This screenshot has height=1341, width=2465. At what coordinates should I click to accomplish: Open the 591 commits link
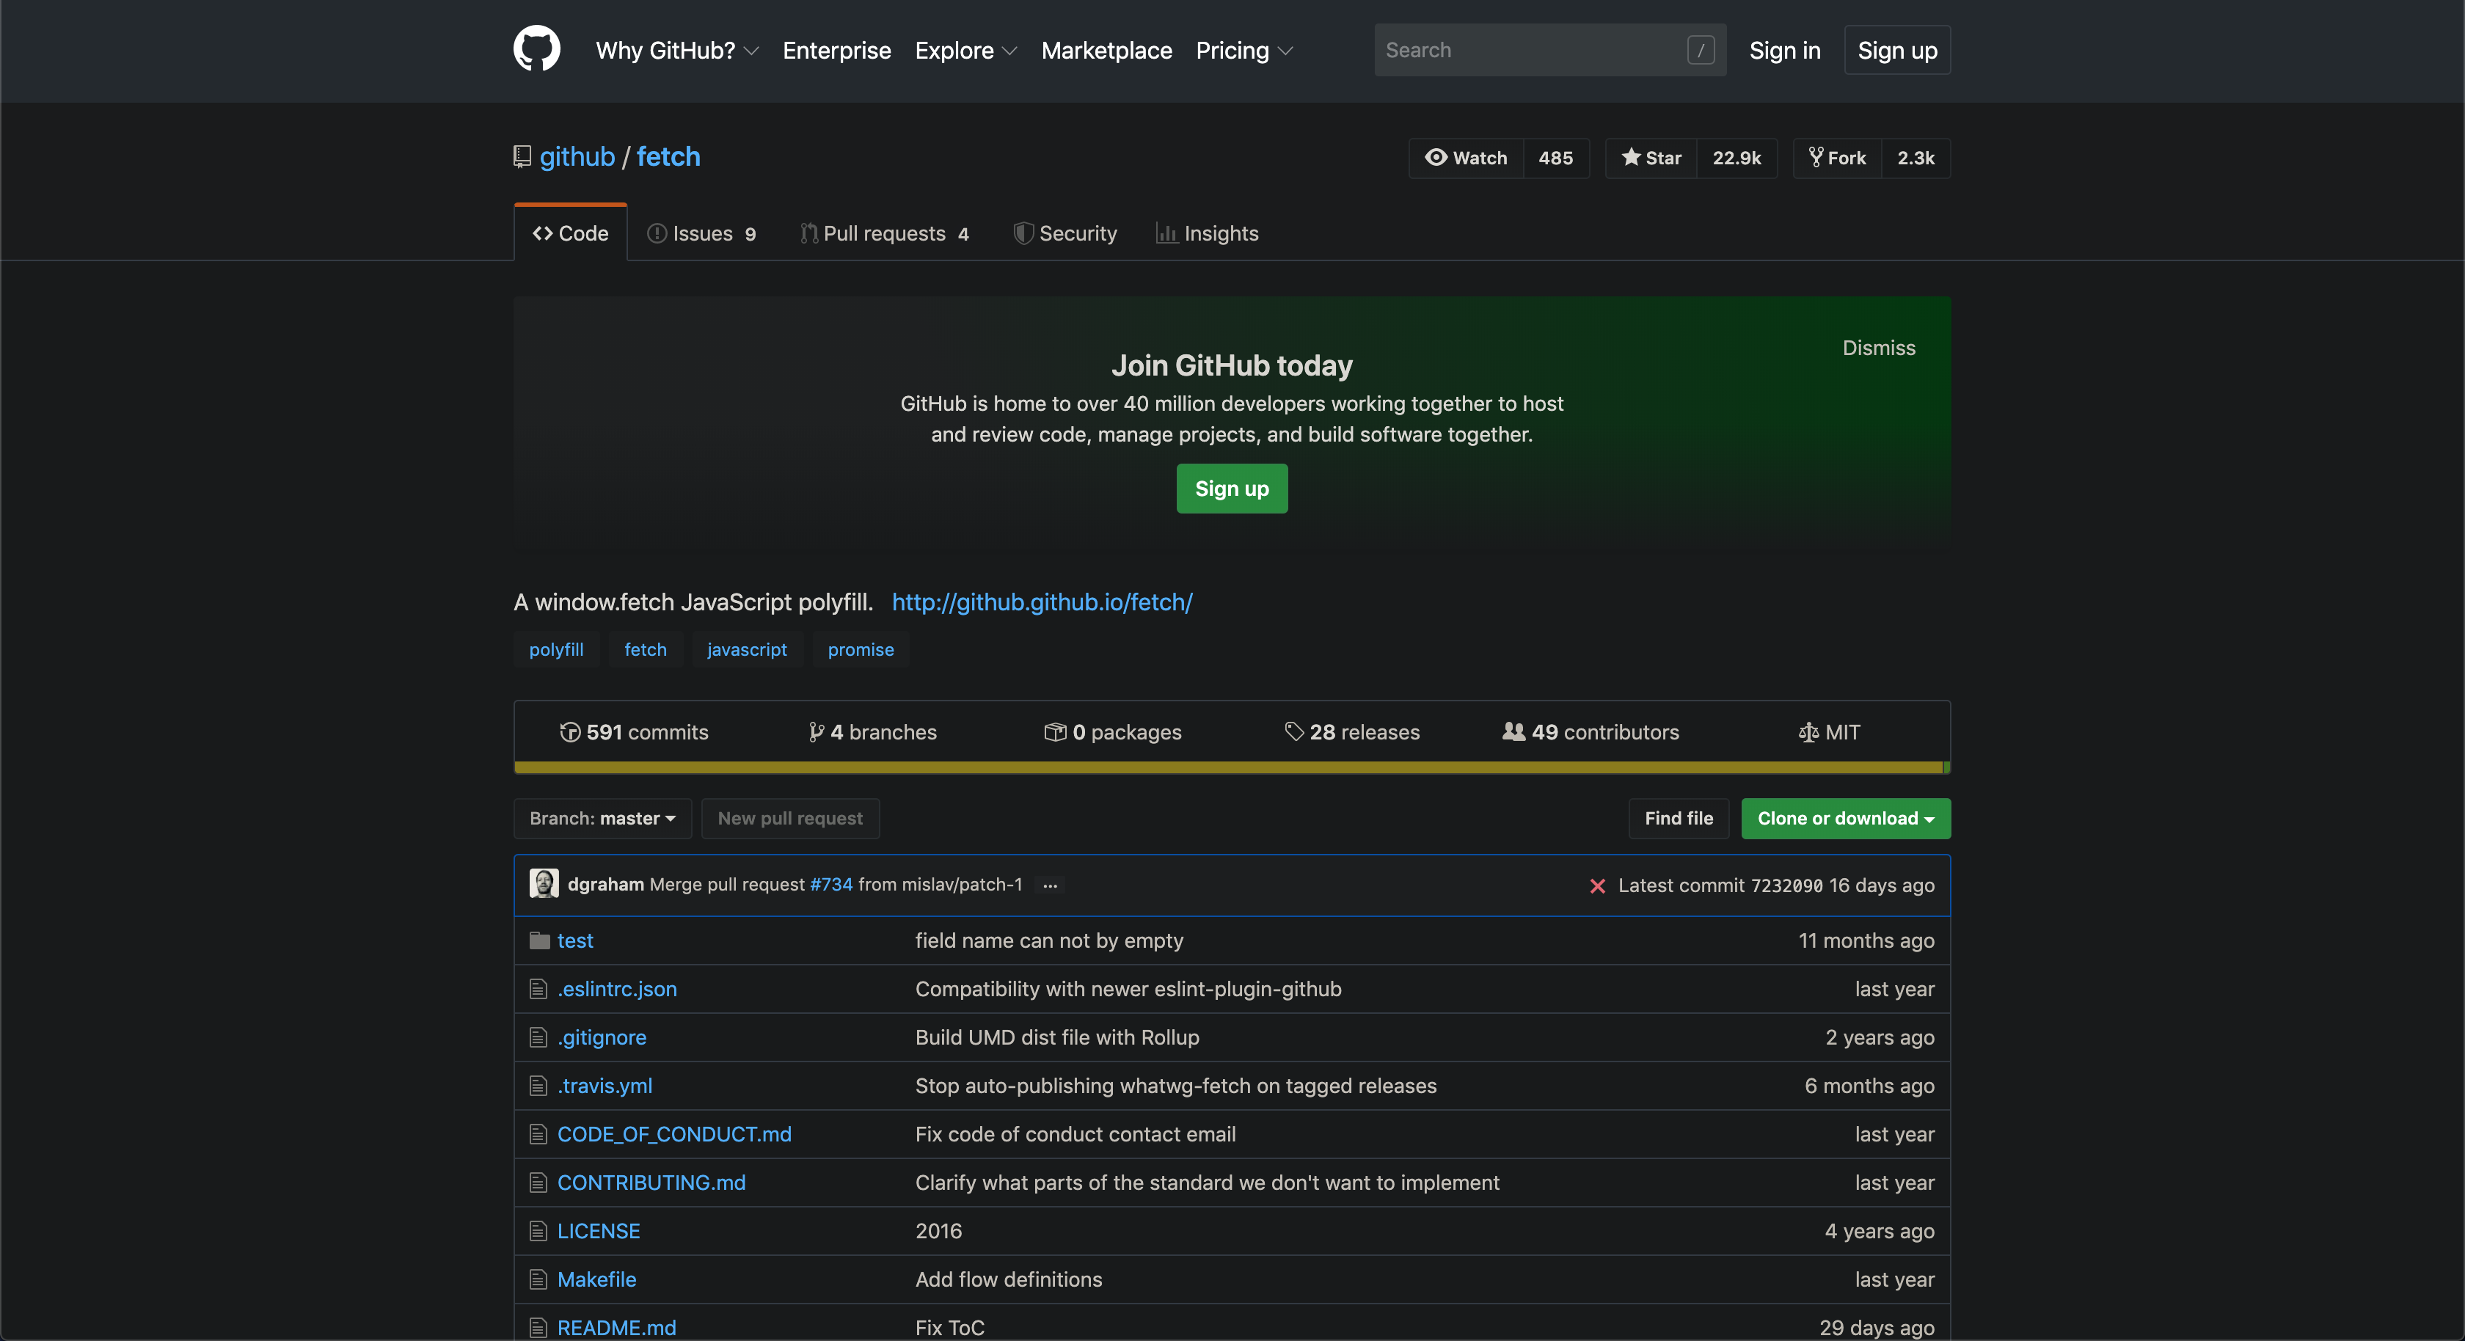(633, 732)
